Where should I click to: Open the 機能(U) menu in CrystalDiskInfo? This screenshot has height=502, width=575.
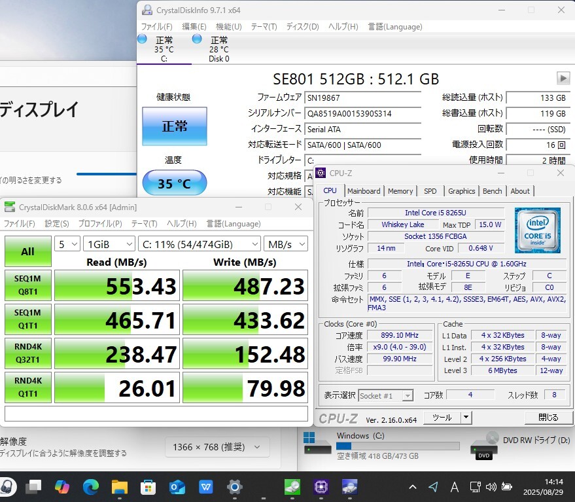tap(228, 27)
